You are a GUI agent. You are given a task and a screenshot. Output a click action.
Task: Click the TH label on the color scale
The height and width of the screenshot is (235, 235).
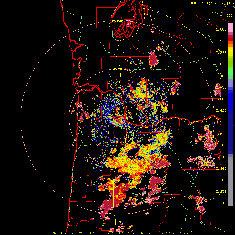tap(224, 203)
